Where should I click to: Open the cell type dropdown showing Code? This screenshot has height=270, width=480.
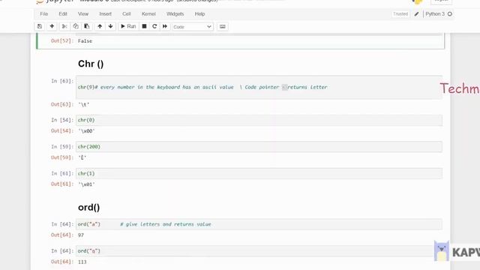192,27
